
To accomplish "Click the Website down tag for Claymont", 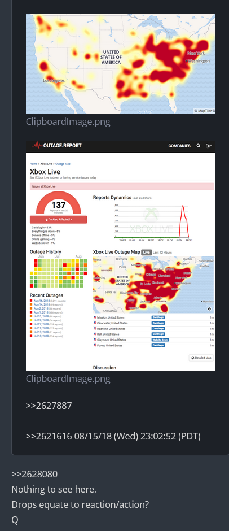I will 160,340.
